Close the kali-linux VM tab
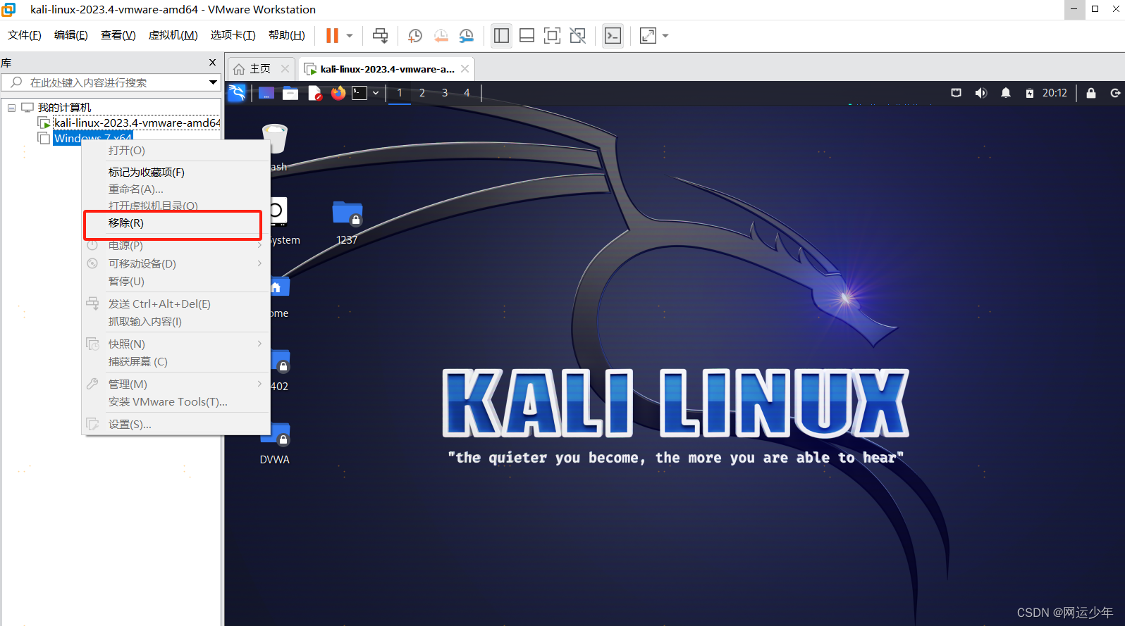 click(x=465, y=69)
